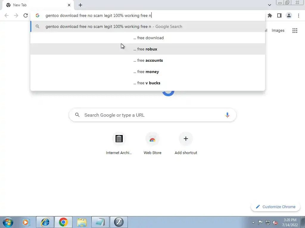
Task: Toggle the side panel icon
Action: pos(279,15)
